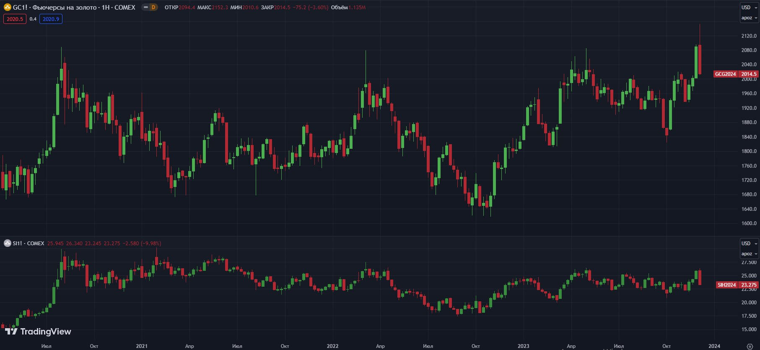
Task: Click the silver low value 23.245
Action: [93, 243]
